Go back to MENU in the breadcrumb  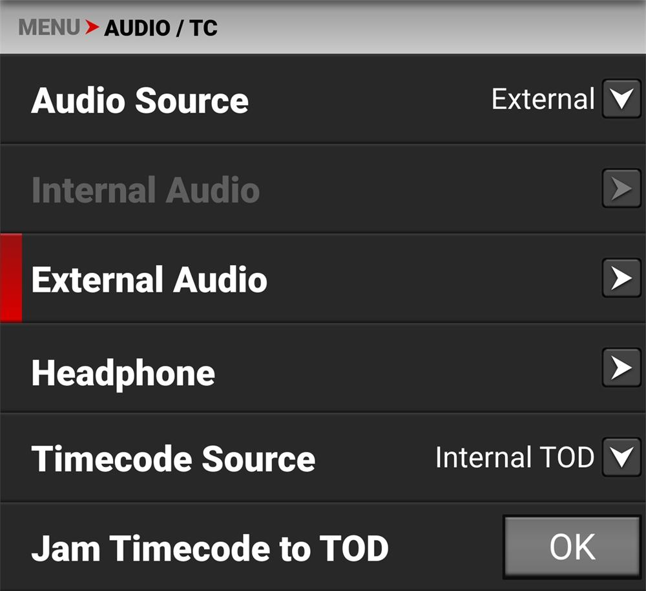click(49, 28)
